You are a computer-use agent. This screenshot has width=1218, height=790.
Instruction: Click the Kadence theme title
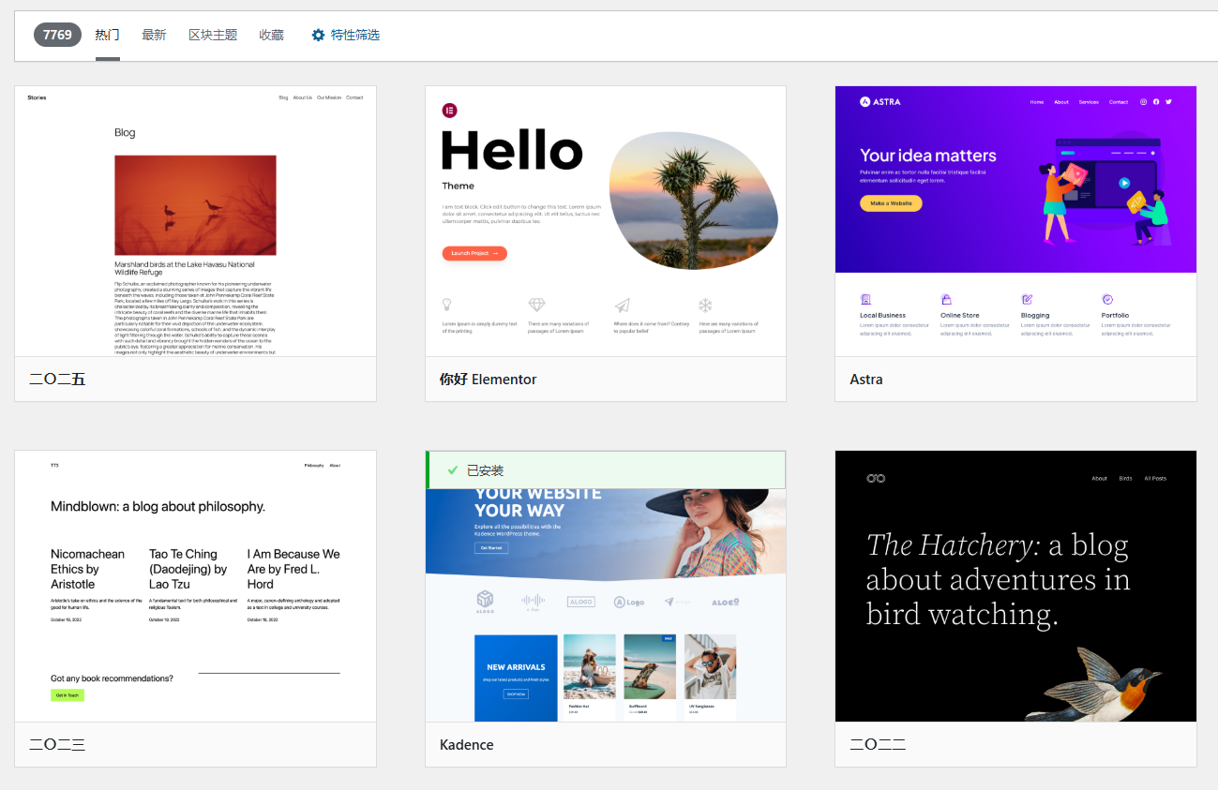pos(466,745)
